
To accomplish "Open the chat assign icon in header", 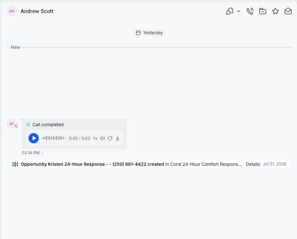I will pyautogui.click(x=229, y=11).
